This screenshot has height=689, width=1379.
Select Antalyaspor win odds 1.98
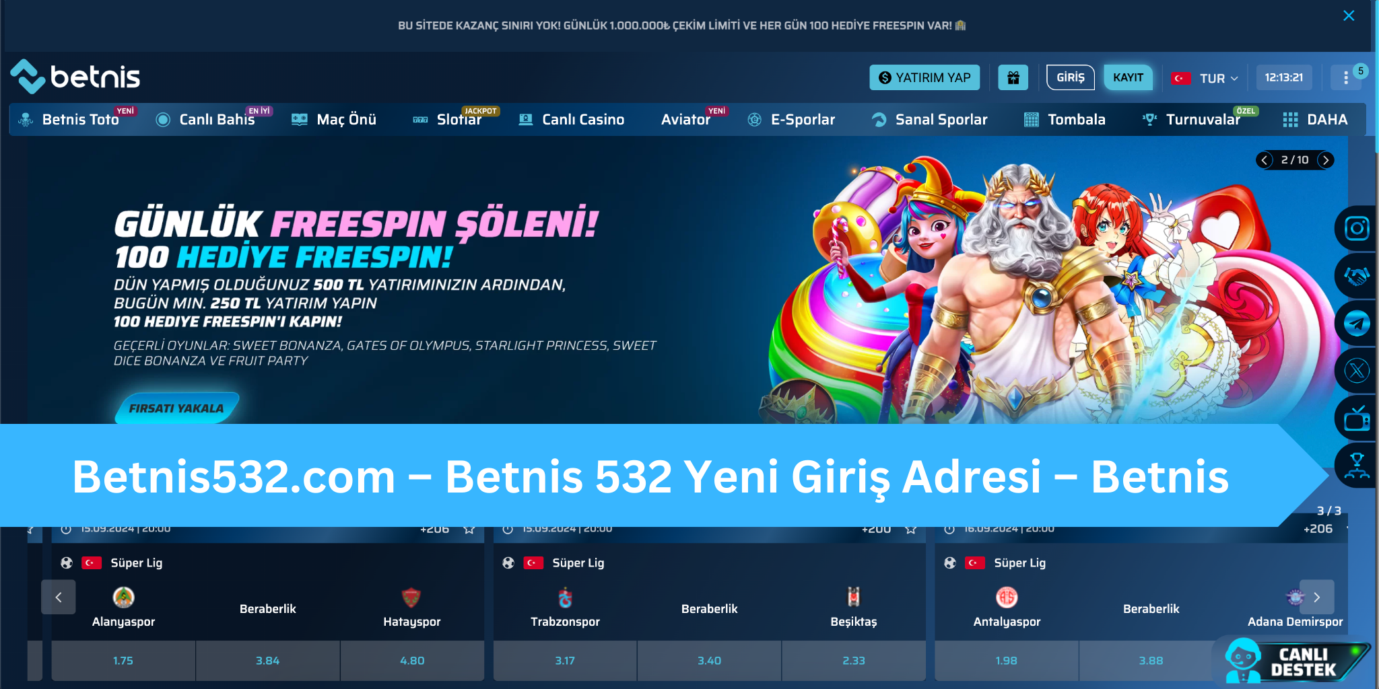click(1007, 661)
